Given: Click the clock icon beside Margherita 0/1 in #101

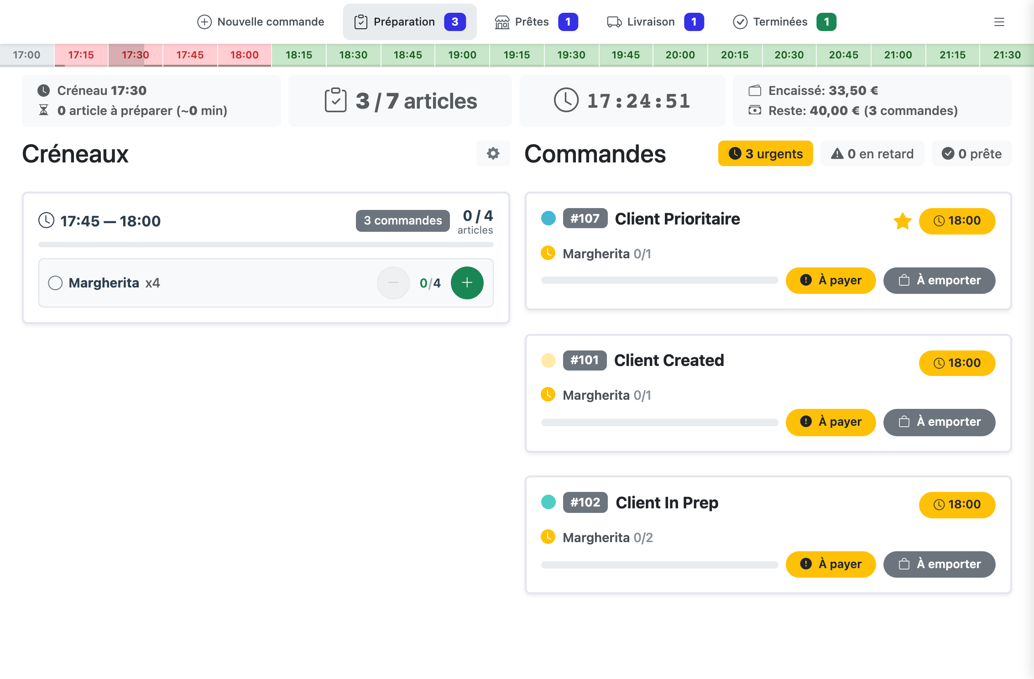Looking at the screenshot, I should pos(548,394).
